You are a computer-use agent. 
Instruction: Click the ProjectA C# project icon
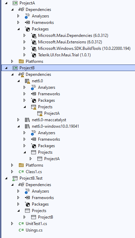(x=15, y=3)
